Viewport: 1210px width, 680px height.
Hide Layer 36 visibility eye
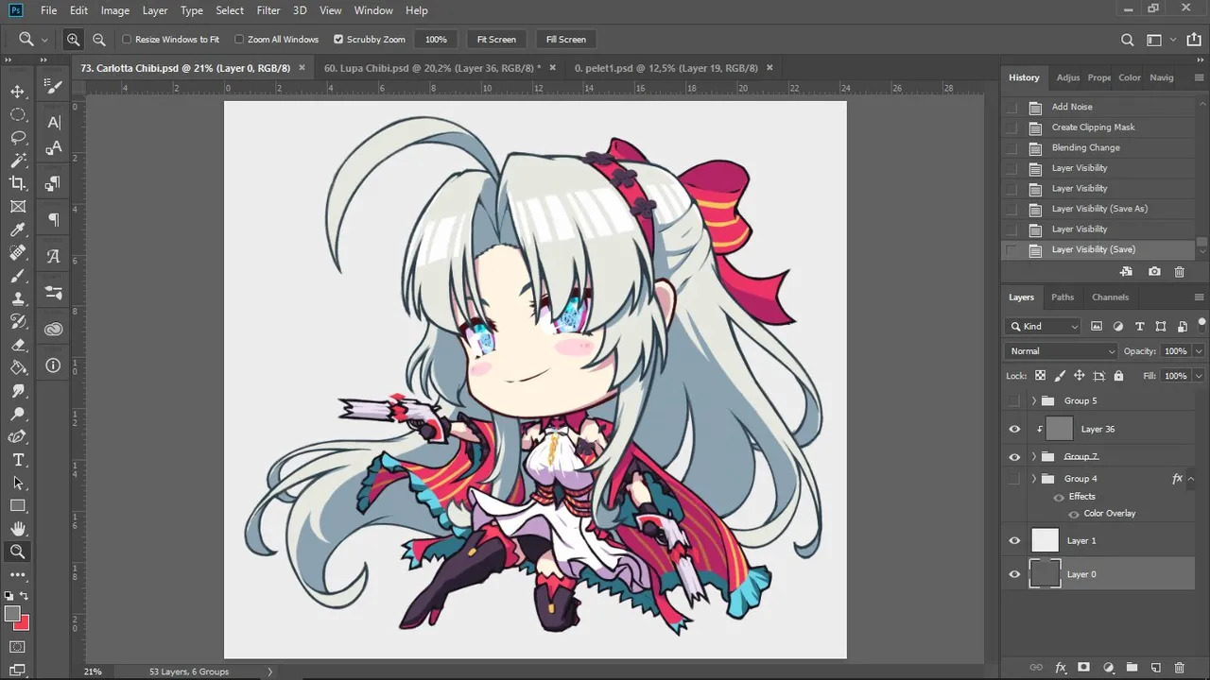tap(1014, 429)
